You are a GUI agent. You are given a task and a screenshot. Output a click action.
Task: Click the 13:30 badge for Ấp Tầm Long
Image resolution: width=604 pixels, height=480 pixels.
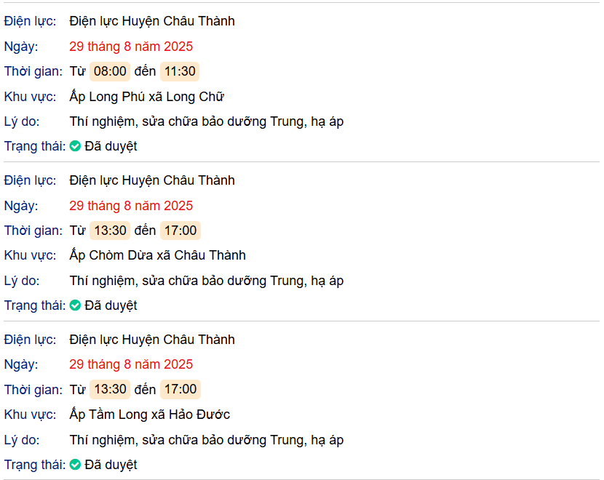(x=110, y=390)
